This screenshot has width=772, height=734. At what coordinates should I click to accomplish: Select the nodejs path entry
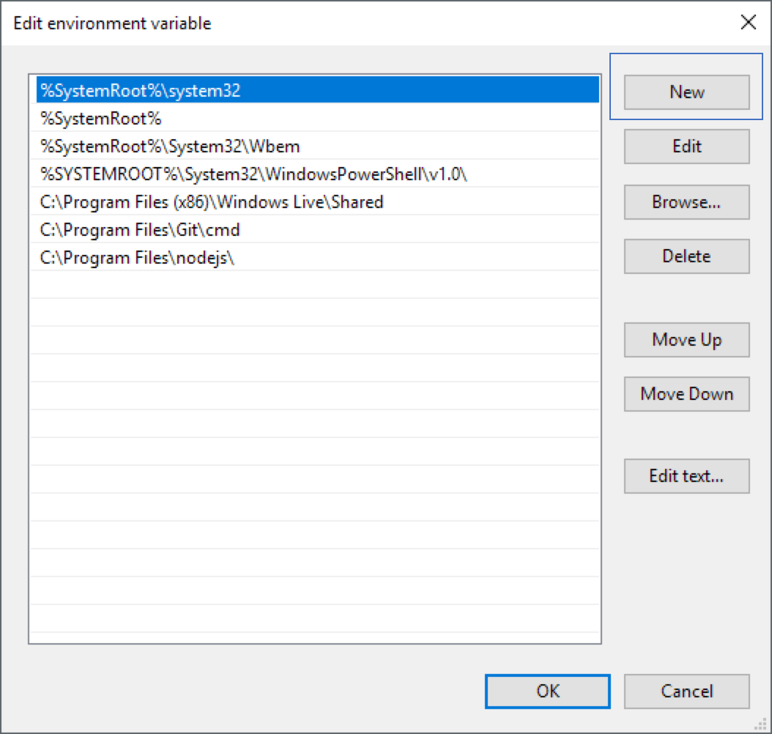click(x=134, y=258)
